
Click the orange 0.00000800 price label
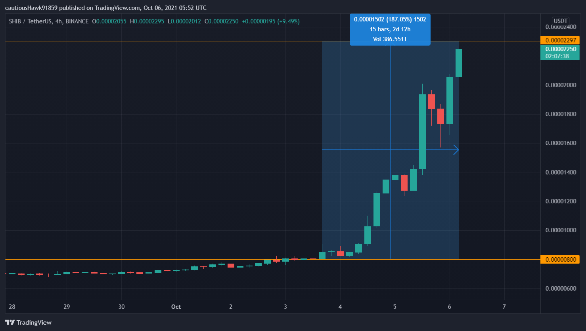coord(560,260)
